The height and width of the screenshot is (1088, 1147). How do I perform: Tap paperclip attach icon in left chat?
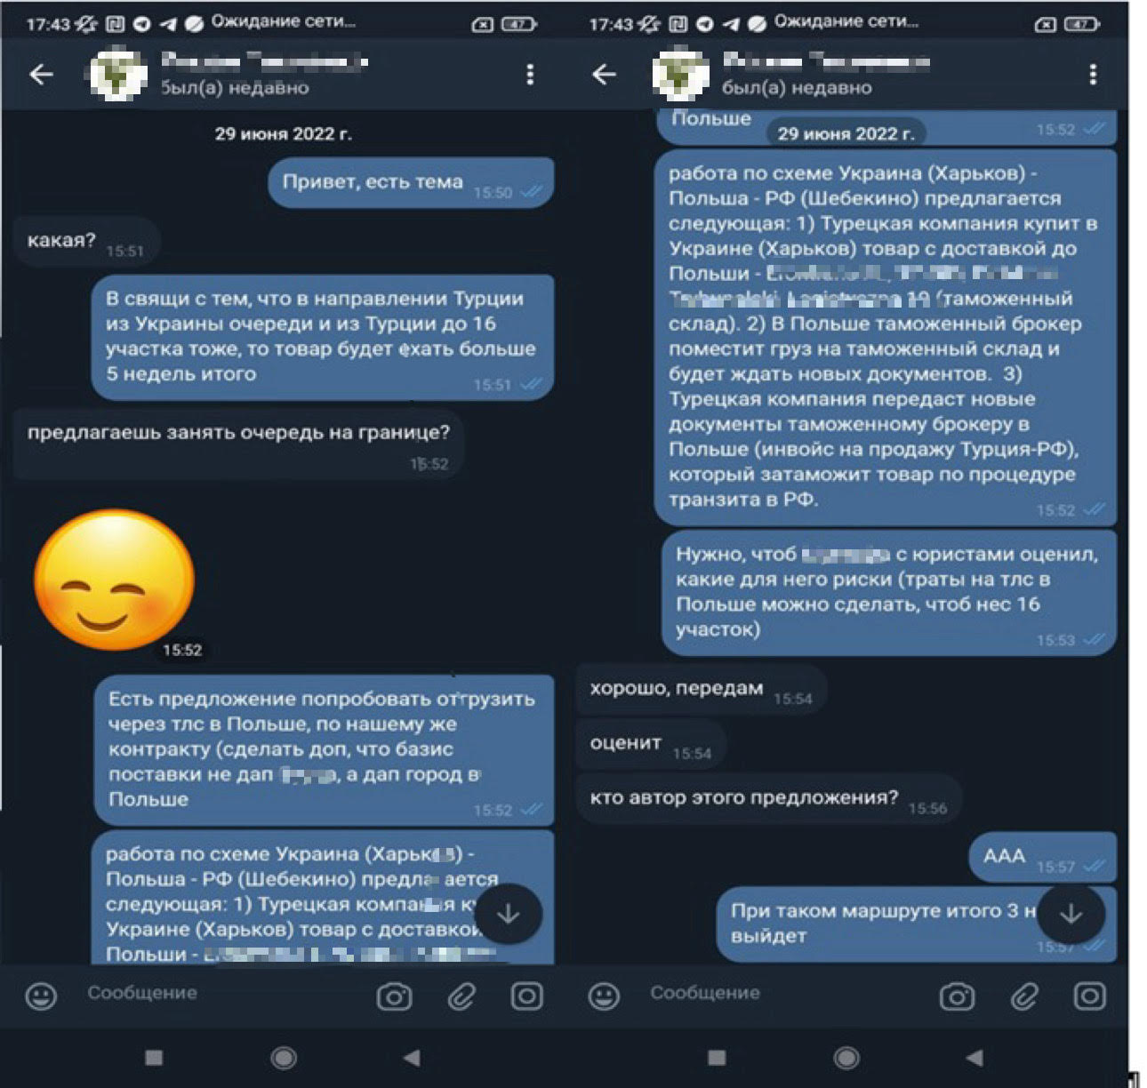pyautogui.click(x=461, y=996)
